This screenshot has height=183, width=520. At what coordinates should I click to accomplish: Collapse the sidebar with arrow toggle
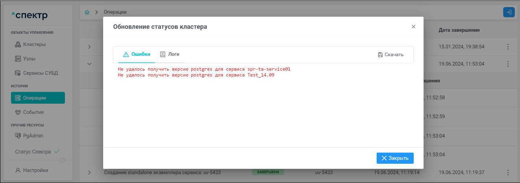(x=62, y=160)
